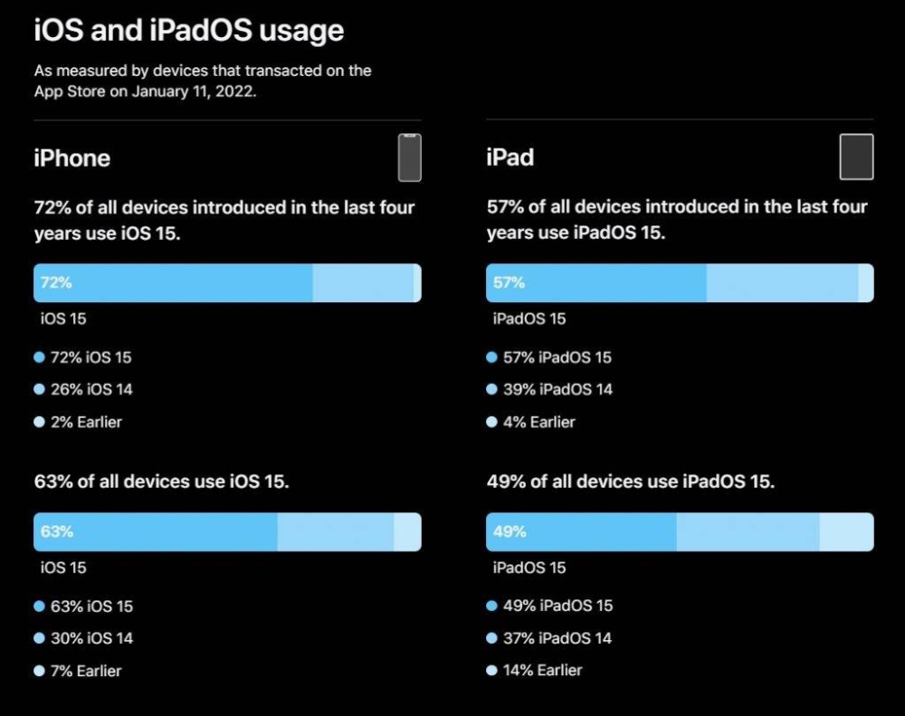Select the iPad section heading
Screen dimensions: 905x716
510,158
